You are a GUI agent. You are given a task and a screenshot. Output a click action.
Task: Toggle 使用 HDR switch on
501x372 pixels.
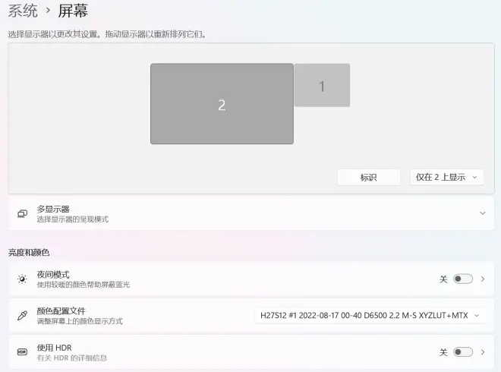click(463, 352)
